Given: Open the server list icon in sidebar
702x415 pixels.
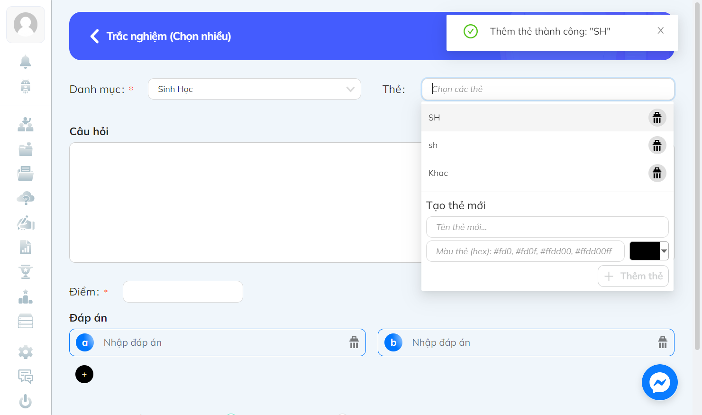Looking at the screenshot, I should tap(26, 321).
